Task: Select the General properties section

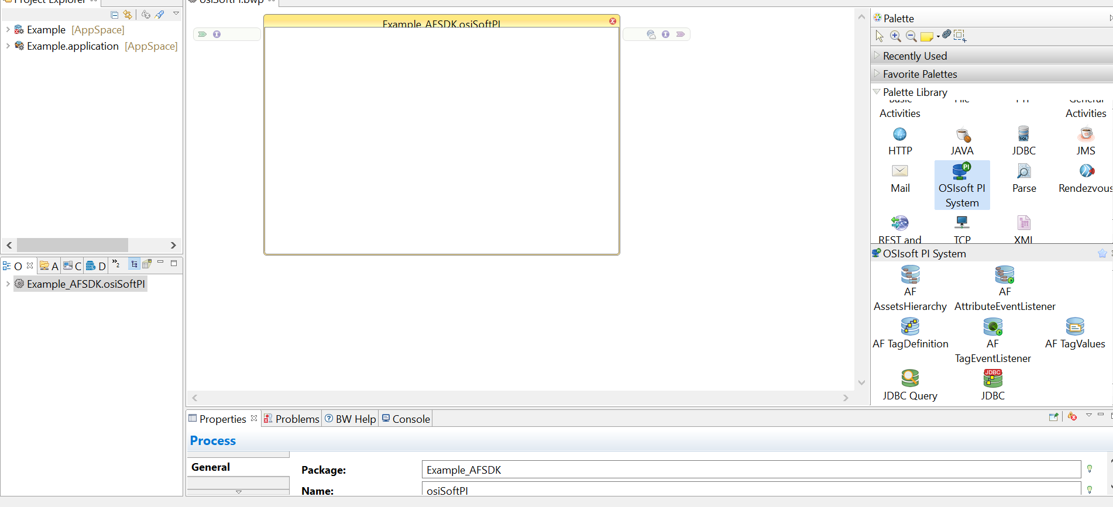Action: pos(238,467)
